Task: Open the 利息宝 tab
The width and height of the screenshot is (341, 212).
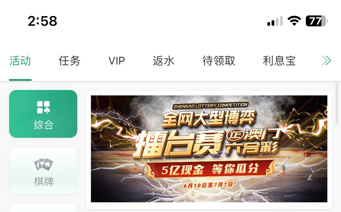Action: tap(279, 61)
